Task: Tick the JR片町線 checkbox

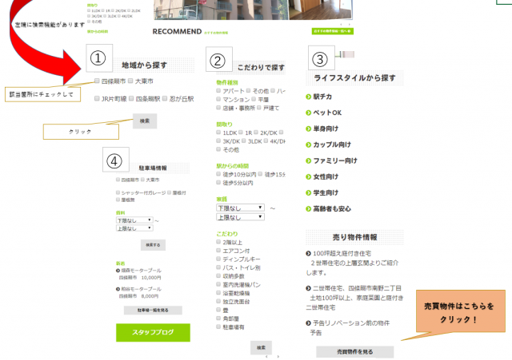Action: click(97, 99)
